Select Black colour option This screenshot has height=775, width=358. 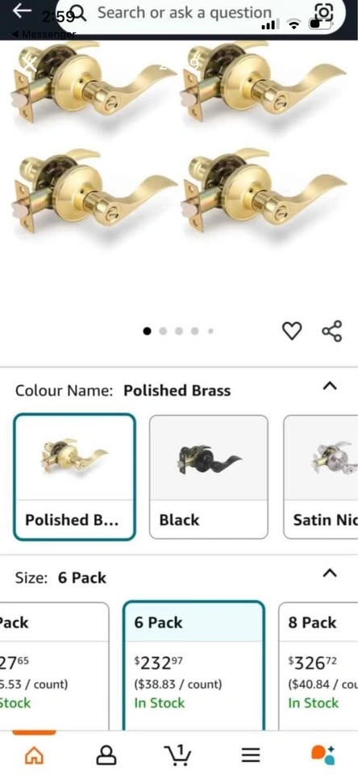[208, 477]
